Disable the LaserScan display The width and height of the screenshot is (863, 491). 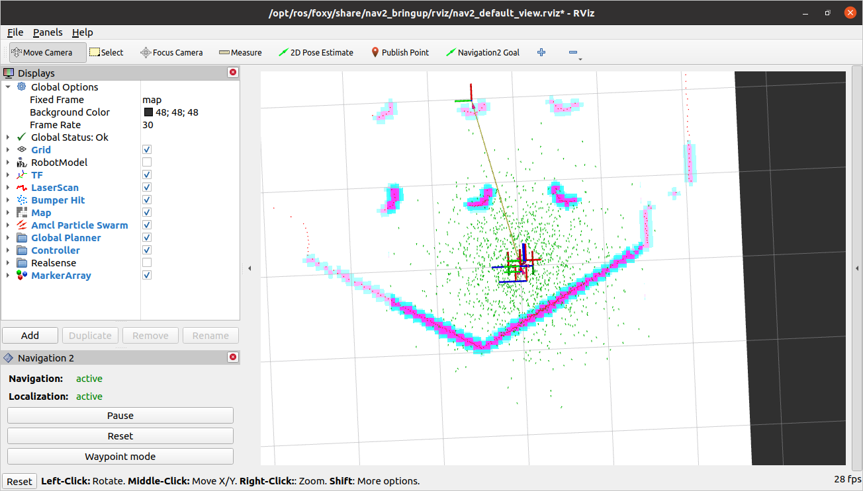click(x=146, y=187)
